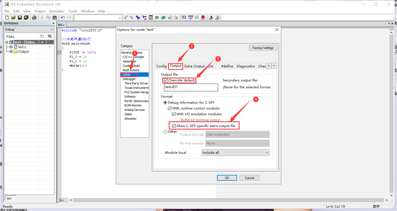Select the C/C++ Compiler category
Screen dimensions: 397x211
[x=133, y=57]
